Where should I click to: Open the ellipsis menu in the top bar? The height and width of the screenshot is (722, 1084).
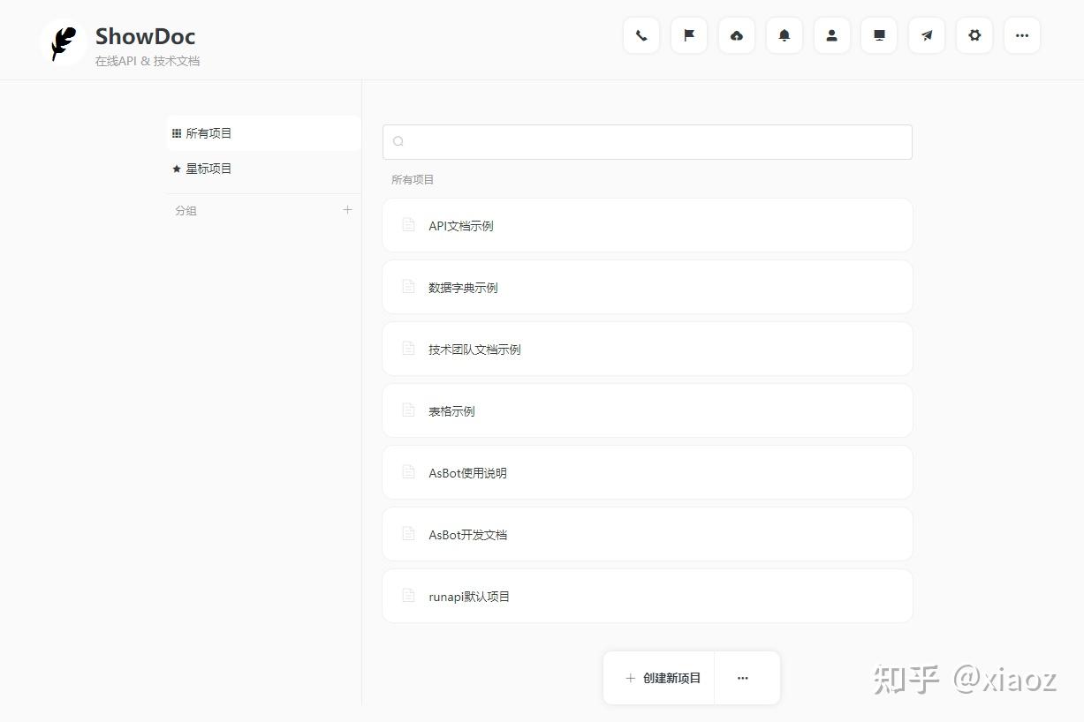[1021, 35]
